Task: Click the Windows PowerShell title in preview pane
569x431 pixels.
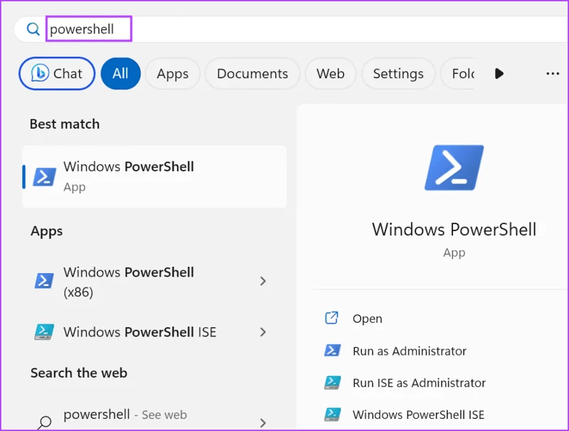Action: [454, 229]
